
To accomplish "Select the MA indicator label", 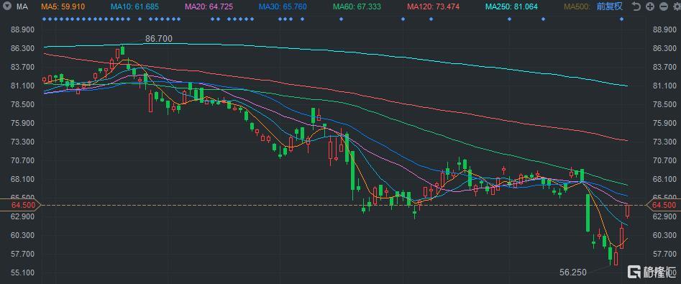I will [x=22, y=6].
